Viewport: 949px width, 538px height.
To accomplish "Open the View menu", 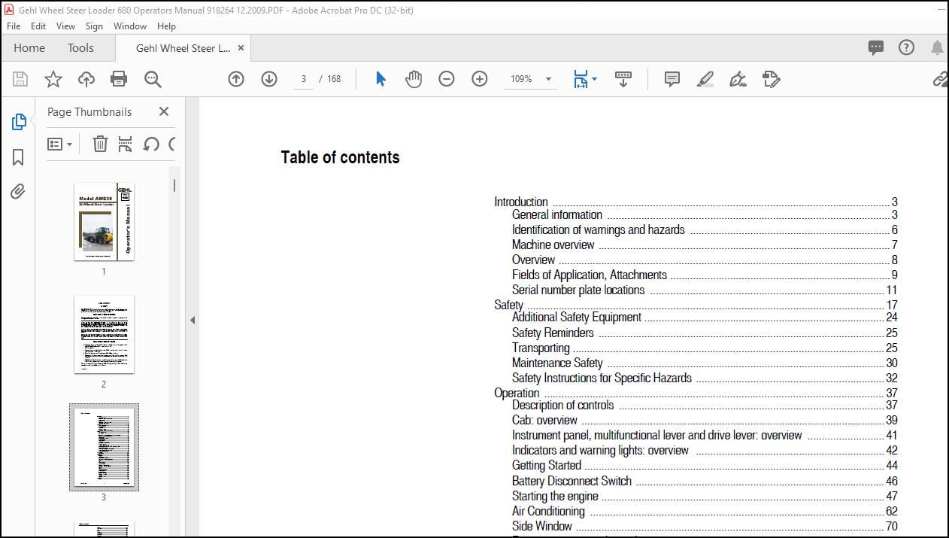I will pyautogui.click(x=66, y=26).
